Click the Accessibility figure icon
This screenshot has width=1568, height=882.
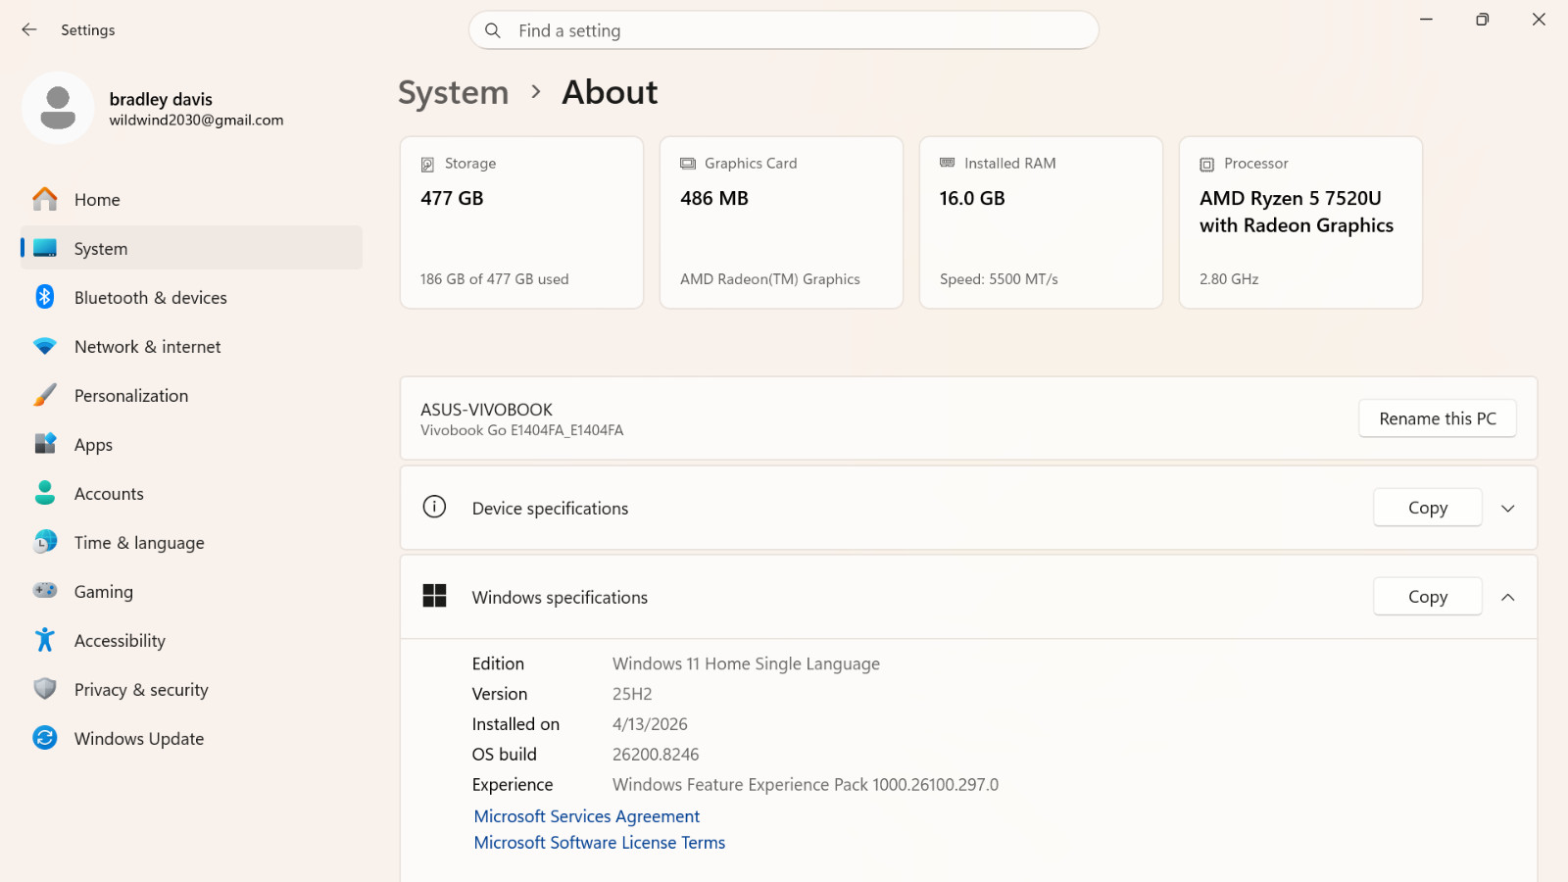(x=45, y=640)
